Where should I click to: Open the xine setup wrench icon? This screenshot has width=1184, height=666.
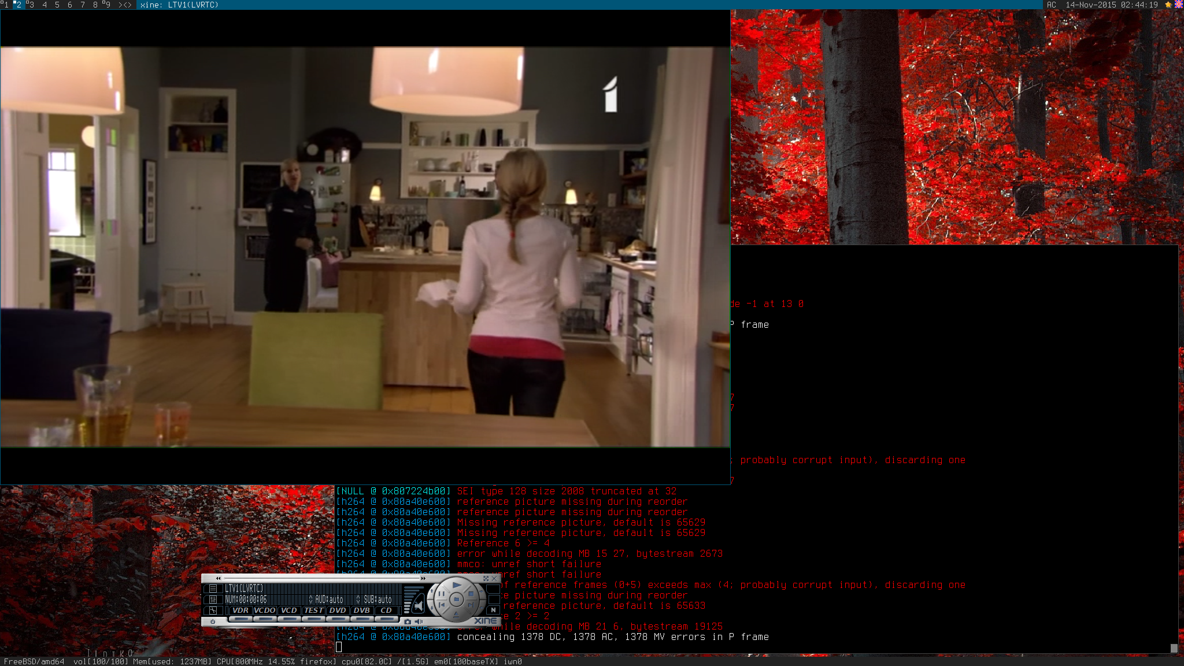point(213,610)
